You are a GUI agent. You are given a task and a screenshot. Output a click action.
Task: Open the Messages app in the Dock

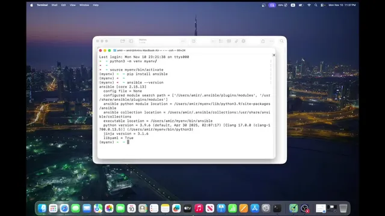point(76,208)
